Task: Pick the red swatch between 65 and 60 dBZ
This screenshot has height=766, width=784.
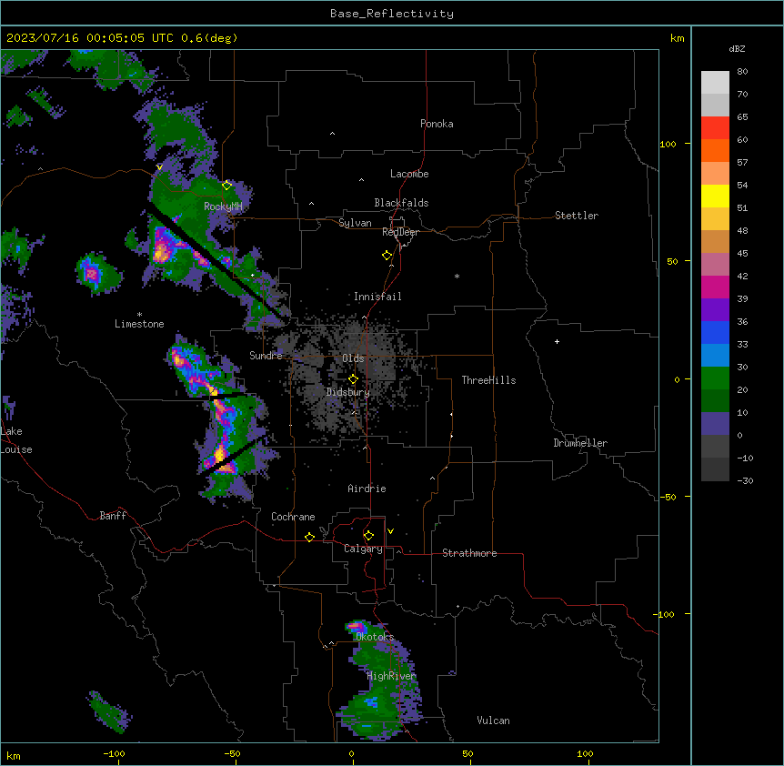Action: [x=715, y=127]
